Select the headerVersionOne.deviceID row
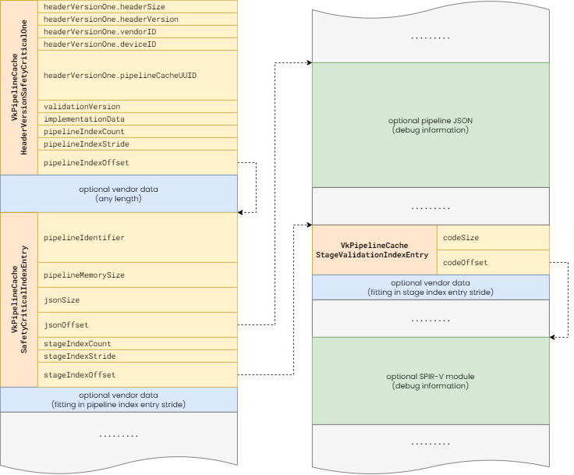 click(137, 44)
